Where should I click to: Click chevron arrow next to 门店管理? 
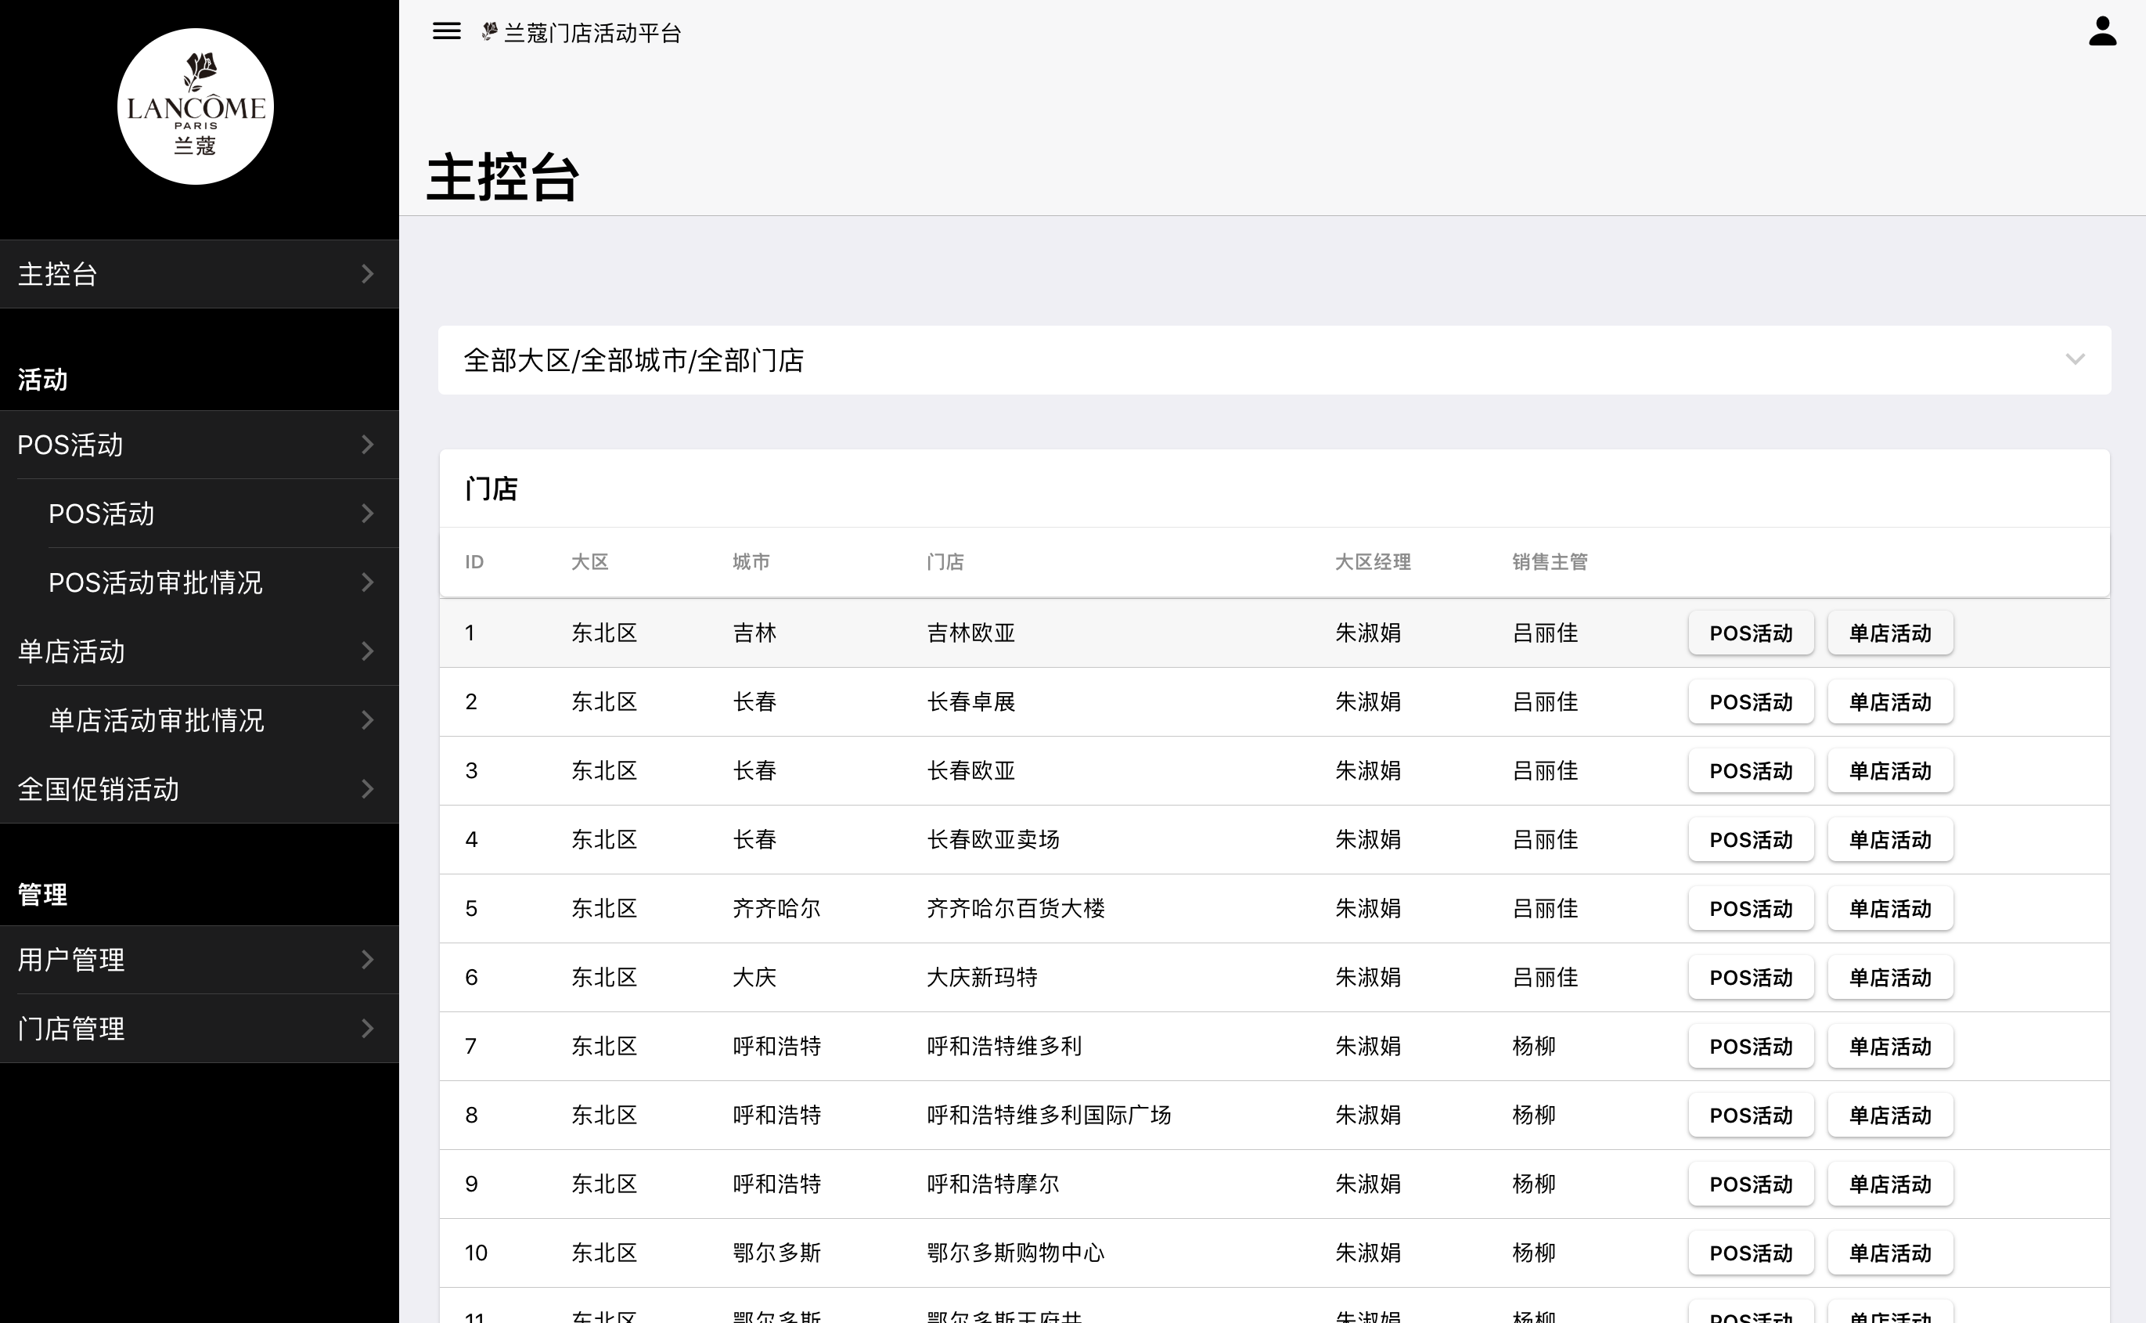coord(367,1029)
